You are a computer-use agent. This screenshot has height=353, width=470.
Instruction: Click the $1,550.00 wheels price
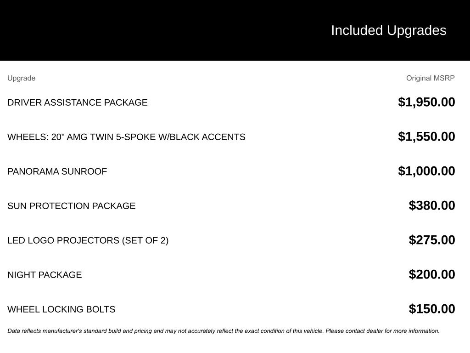pos(426,137)
